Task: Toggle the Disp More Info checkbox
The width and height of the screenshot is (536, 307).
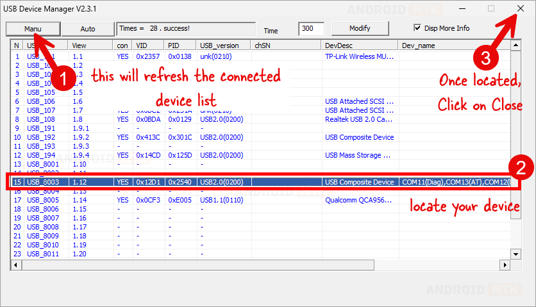Action: (418, 28)
